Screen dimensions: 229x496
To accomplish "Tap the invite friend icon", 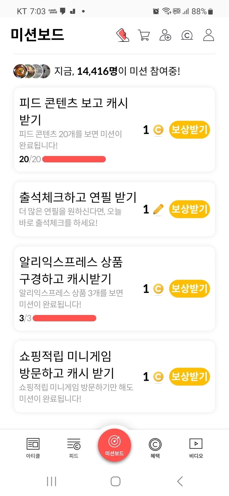I will tap(165, 35).
